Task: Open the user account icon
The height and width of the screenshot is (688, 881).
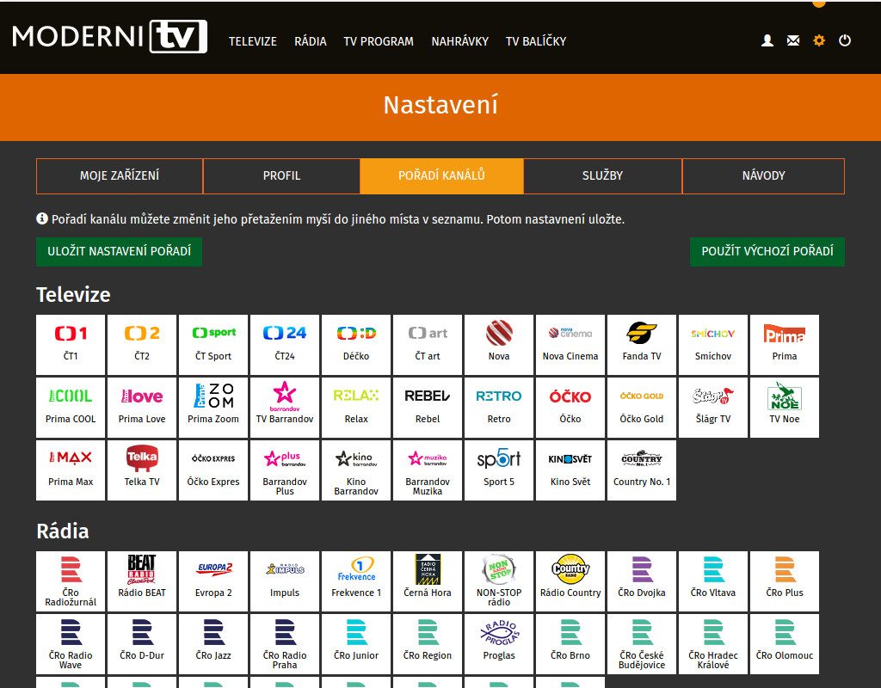Action: click(x=767, y=40)
